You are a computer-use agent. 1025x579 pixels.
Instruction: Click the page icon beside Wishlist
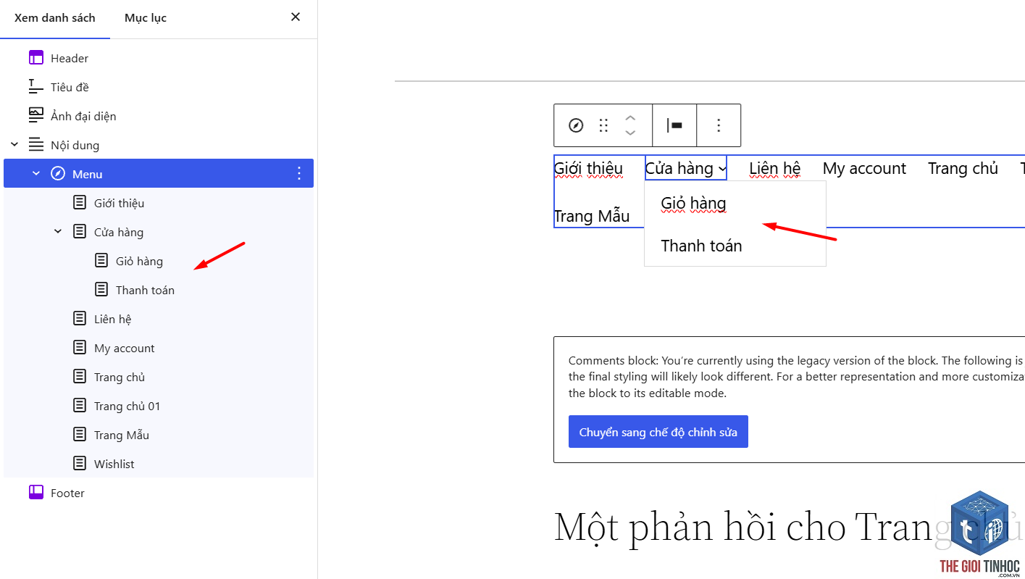coord(80,464)
